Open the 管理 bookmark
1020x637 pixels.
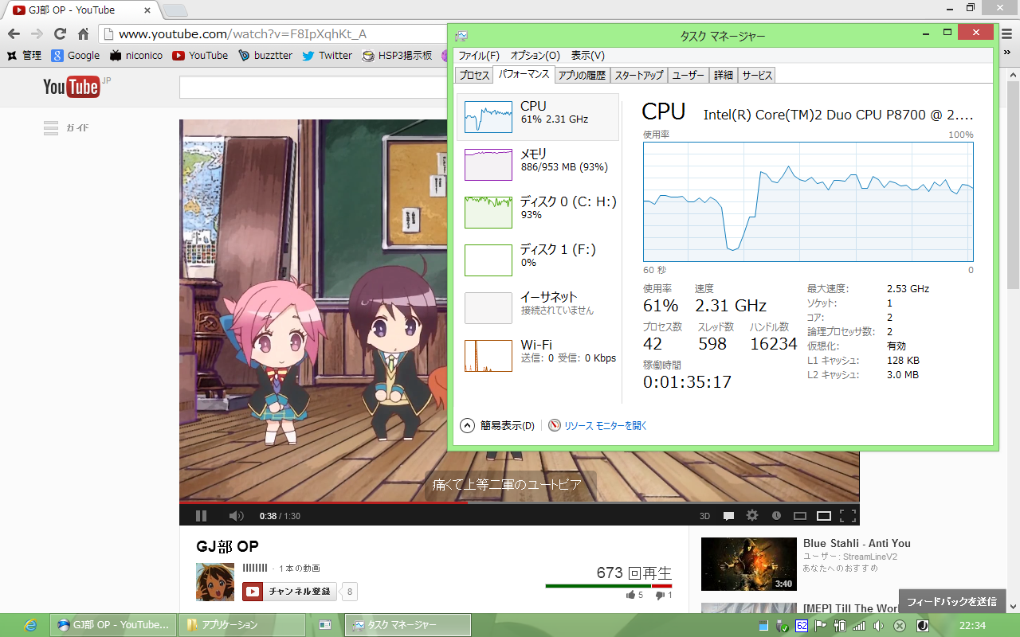coord(24,56)
